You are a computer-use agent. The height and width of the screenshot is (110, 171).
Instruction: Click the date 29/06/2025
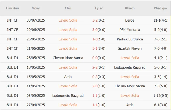point(36,30)
